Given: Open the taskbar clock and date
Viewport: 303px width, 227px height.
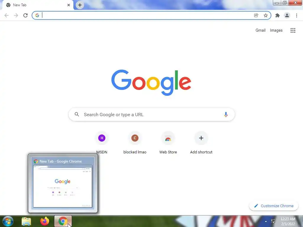Looking at the screenshot, I should pos(288,221).
